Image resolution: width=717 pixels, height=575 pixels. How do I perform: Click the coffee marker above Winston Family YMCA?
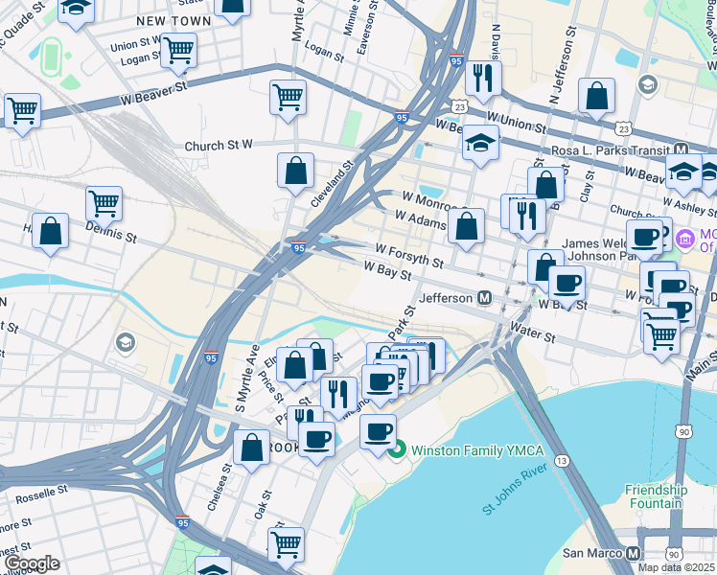(x=378, y=433)
